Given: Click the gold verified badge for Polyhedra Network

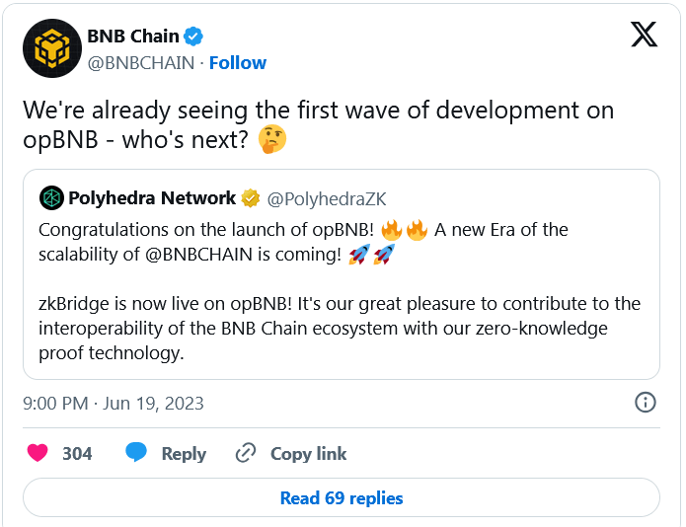Looking at the screenshot, I should [x=251, y=198].
